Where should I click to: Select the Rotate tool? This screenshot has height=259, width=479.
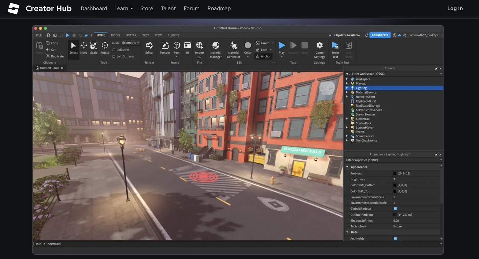[x=105, y=48]
